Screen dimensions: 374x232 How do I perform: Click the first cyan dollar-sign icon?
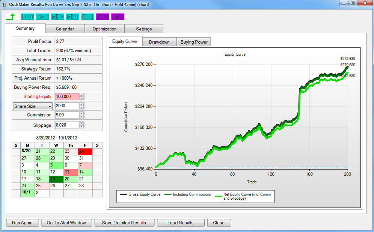[x=42, y=17]
